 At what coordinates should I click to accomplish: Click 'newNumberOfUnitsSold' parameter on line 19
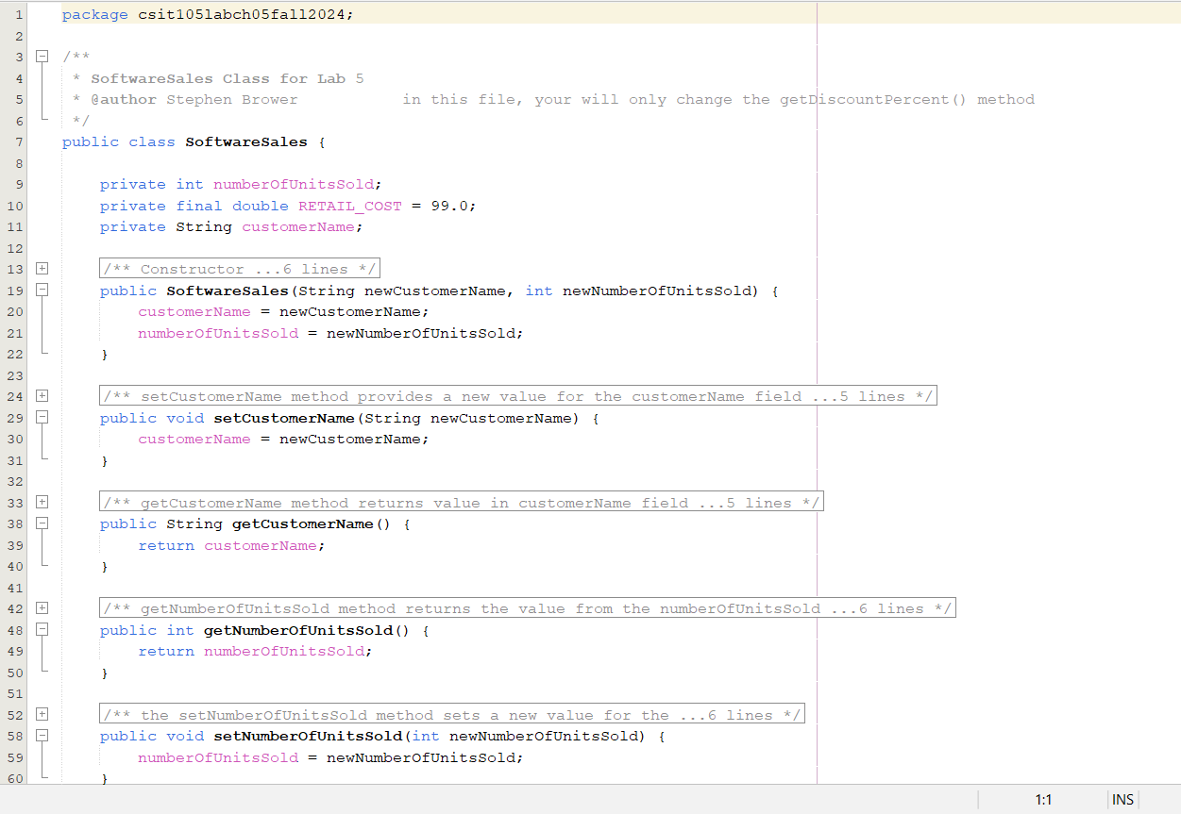coord(657,291)
